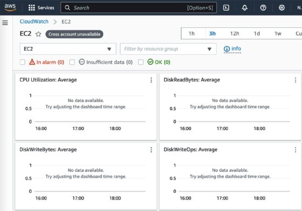Select the 3h time range
Image resolution: width=302 pixels, height=211 pixels.
[x=212, y=33]
